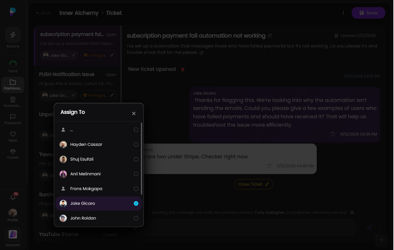
Task: Open the Close Ticket status selector
Action: [253, 184]
